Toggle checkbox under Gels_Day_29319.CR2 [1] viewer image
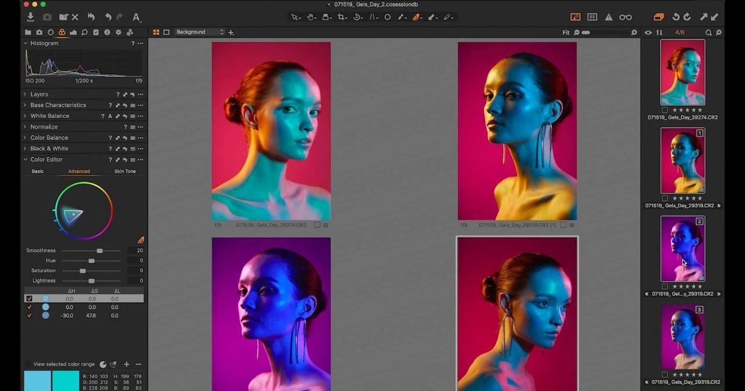The width and height of the screenshot is (745, 391). point(563,225)
